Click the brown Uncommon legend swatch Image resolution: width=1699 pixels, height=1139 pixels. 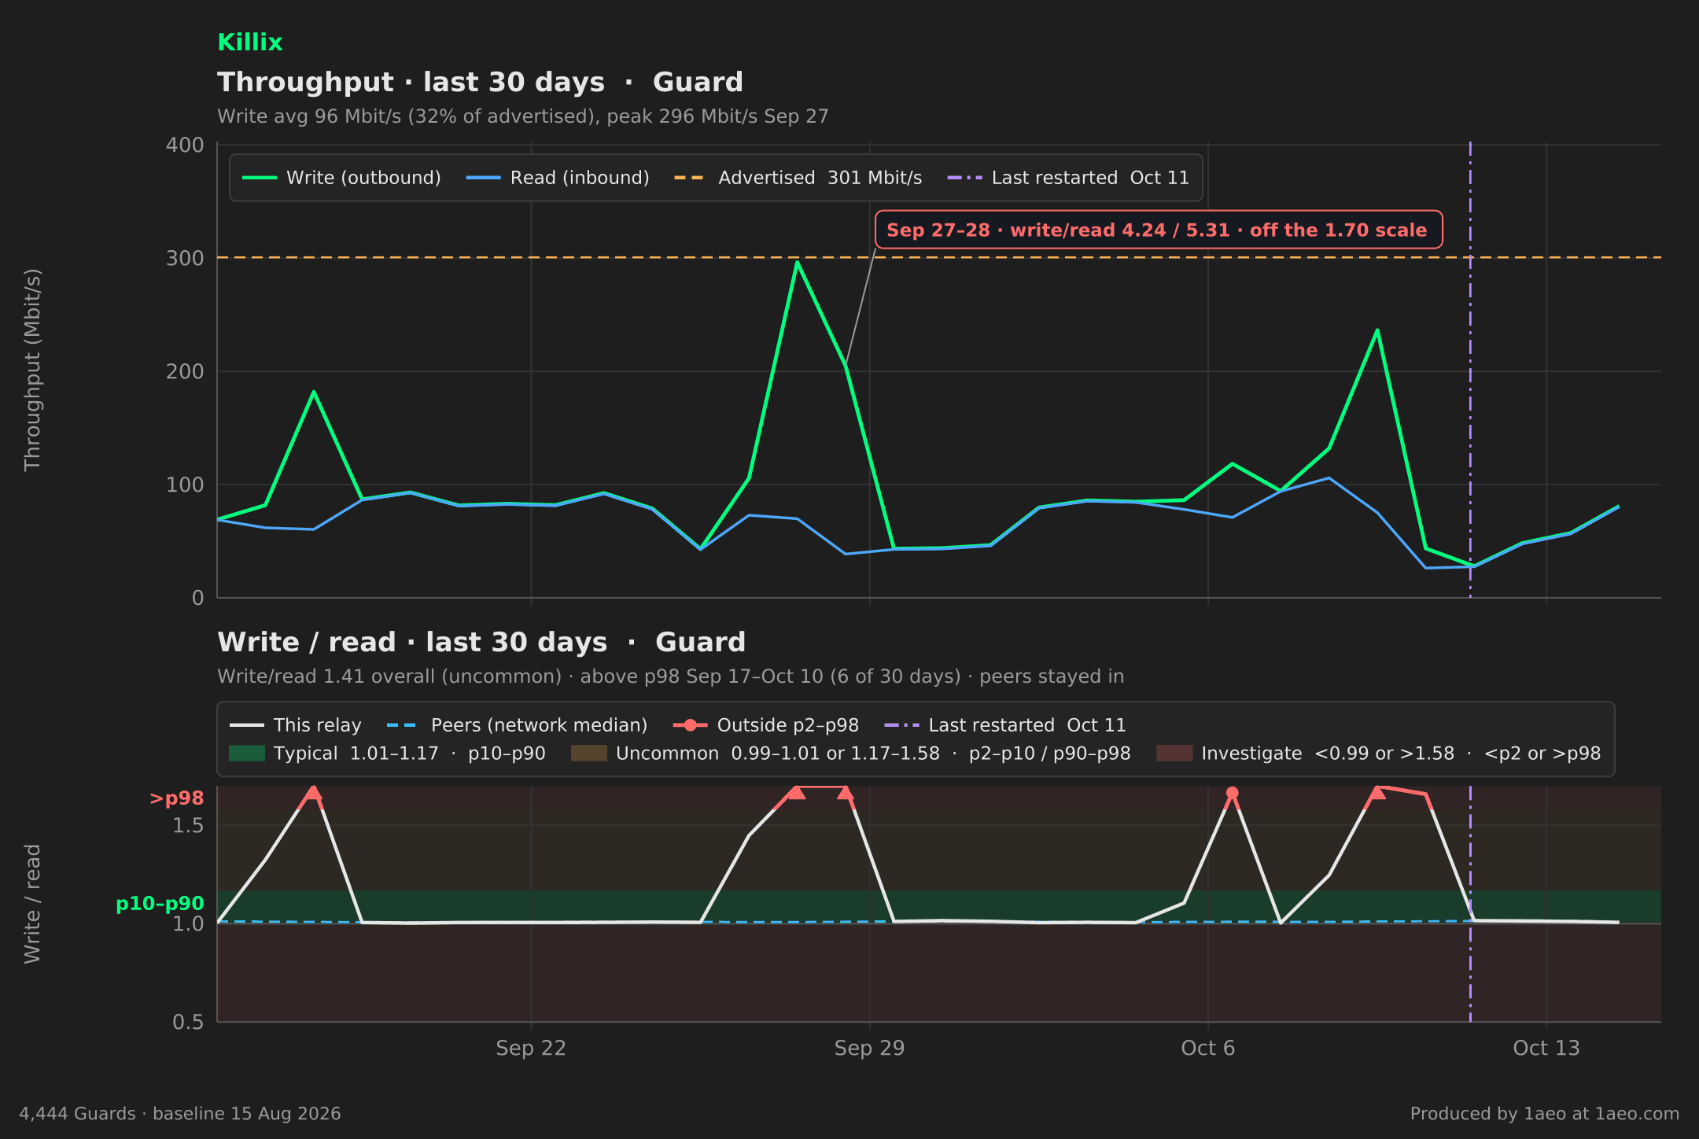click(x=588, y=754)
